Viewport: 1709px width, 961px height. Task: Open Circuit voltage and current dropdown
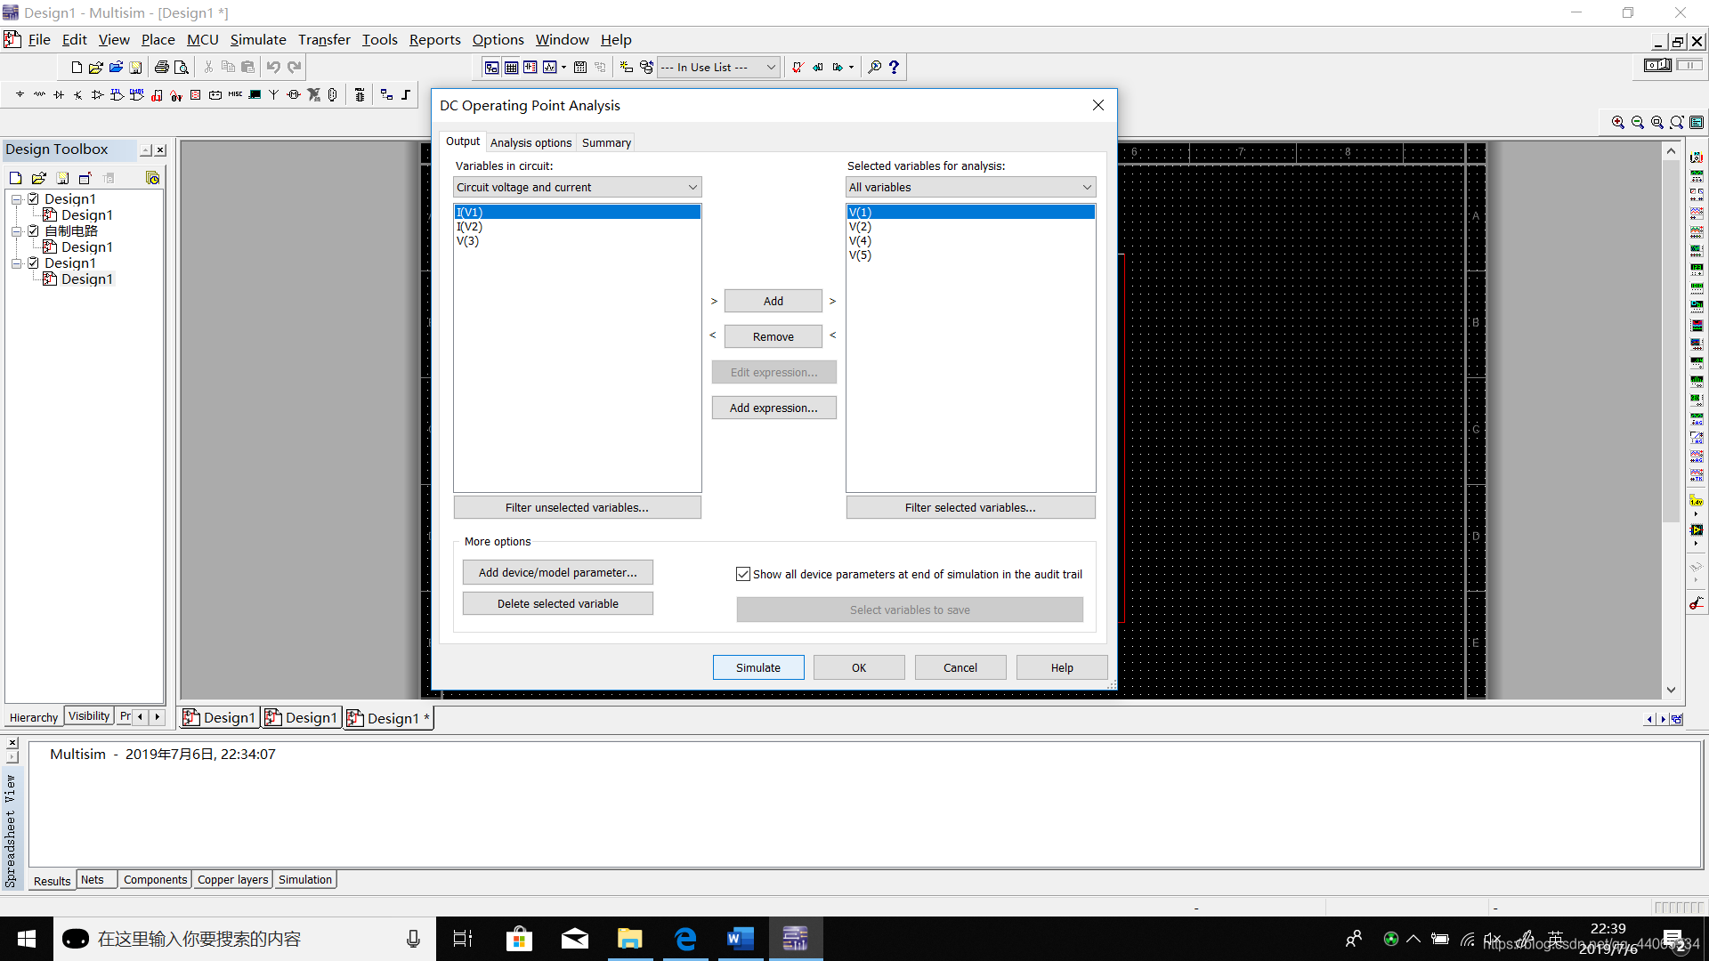coord(577,187)
